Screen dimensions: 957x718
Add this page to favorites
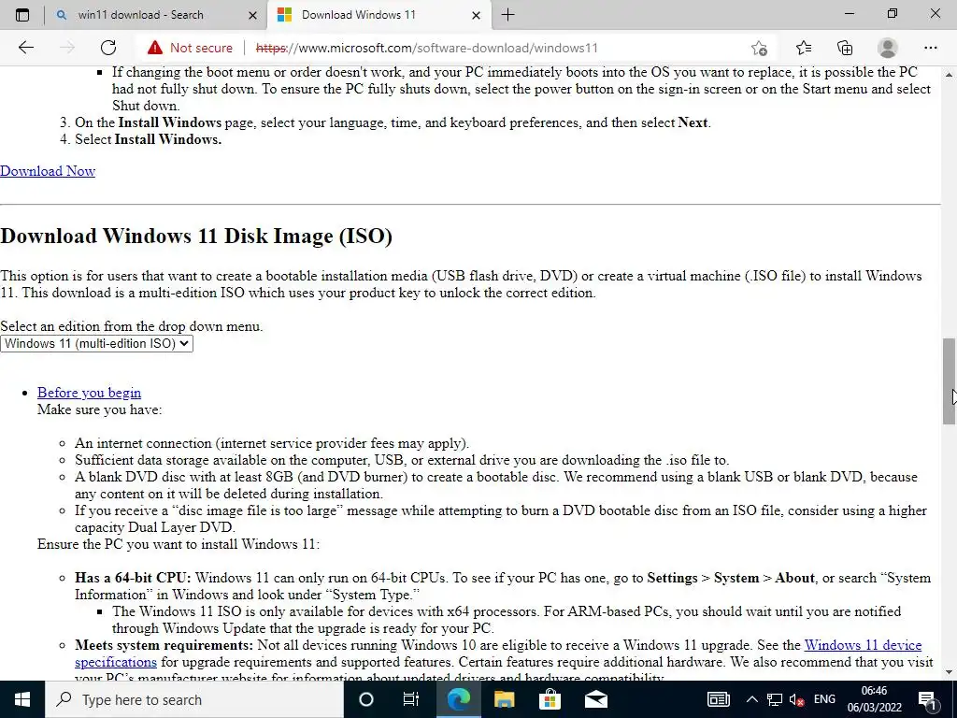[759, 48]
